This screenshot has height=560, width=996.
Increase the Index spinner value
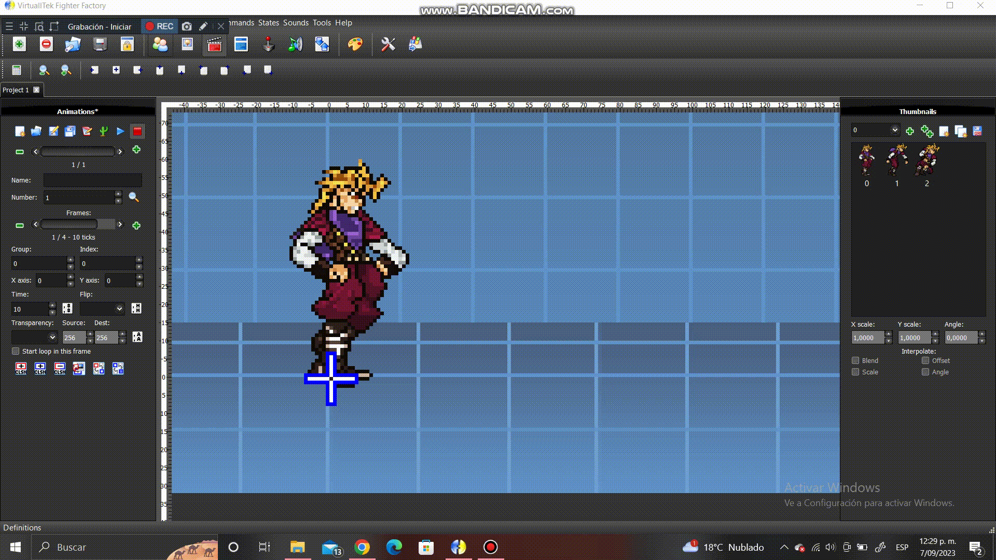coord(139,260)
